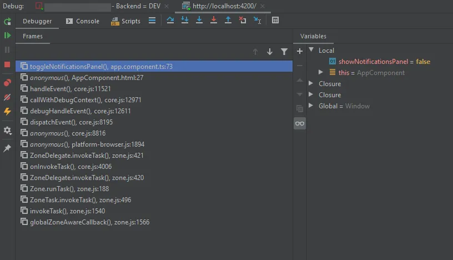Select the showNotificationsPanel = false variable
The image size is (453, 260).
[379, 61]
